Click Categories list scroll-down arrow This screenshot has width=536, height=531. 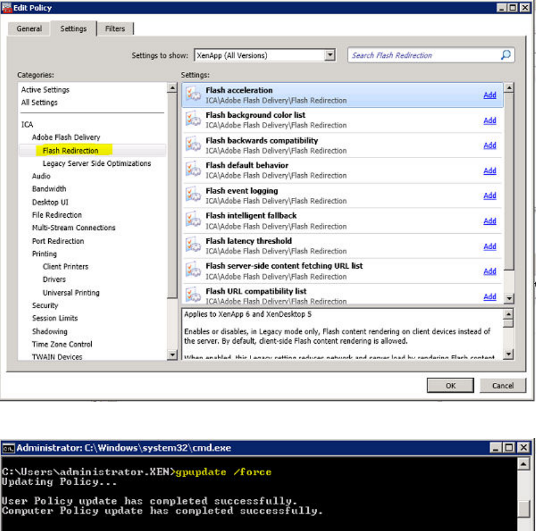click(173, 354)
